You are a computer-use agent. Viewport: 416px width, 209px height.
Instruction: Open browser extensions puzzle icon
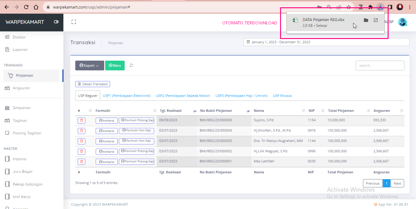click(370, 7)
